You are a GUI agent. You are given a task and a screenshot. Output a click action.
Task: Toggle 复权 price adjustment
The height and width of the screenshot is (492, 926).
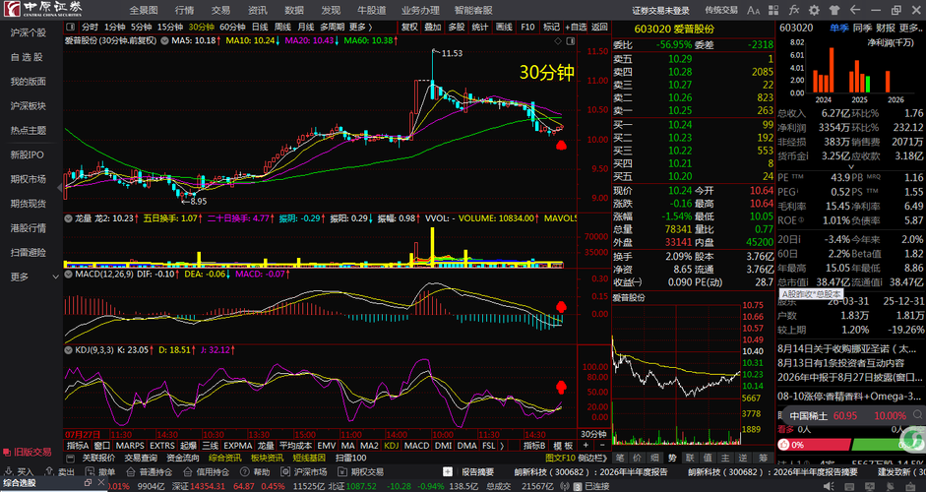(x=409, y=27)
